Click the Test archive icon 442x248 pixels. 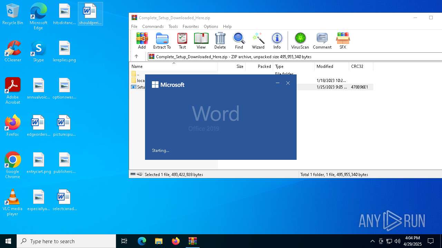(182, 41)
